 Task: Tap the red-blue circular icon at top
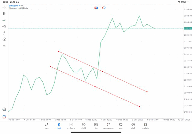point(104,8)
